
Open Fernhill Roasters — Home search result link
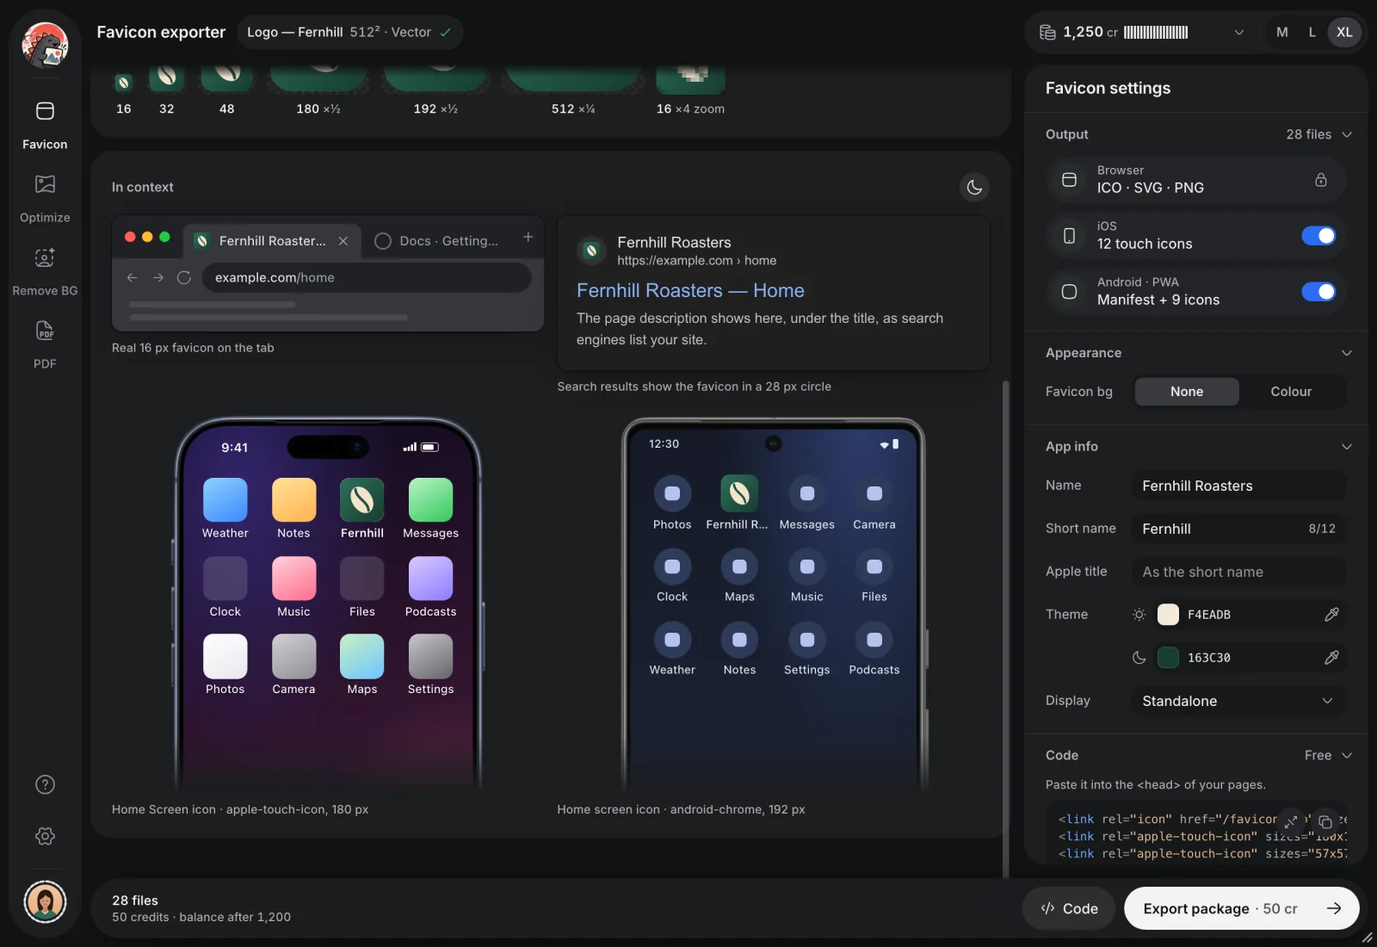(690, 291)
